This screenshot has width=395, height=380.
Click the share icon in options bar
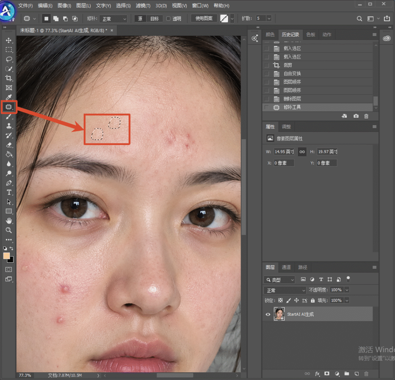pyautogui.click(x=387, y=19)
